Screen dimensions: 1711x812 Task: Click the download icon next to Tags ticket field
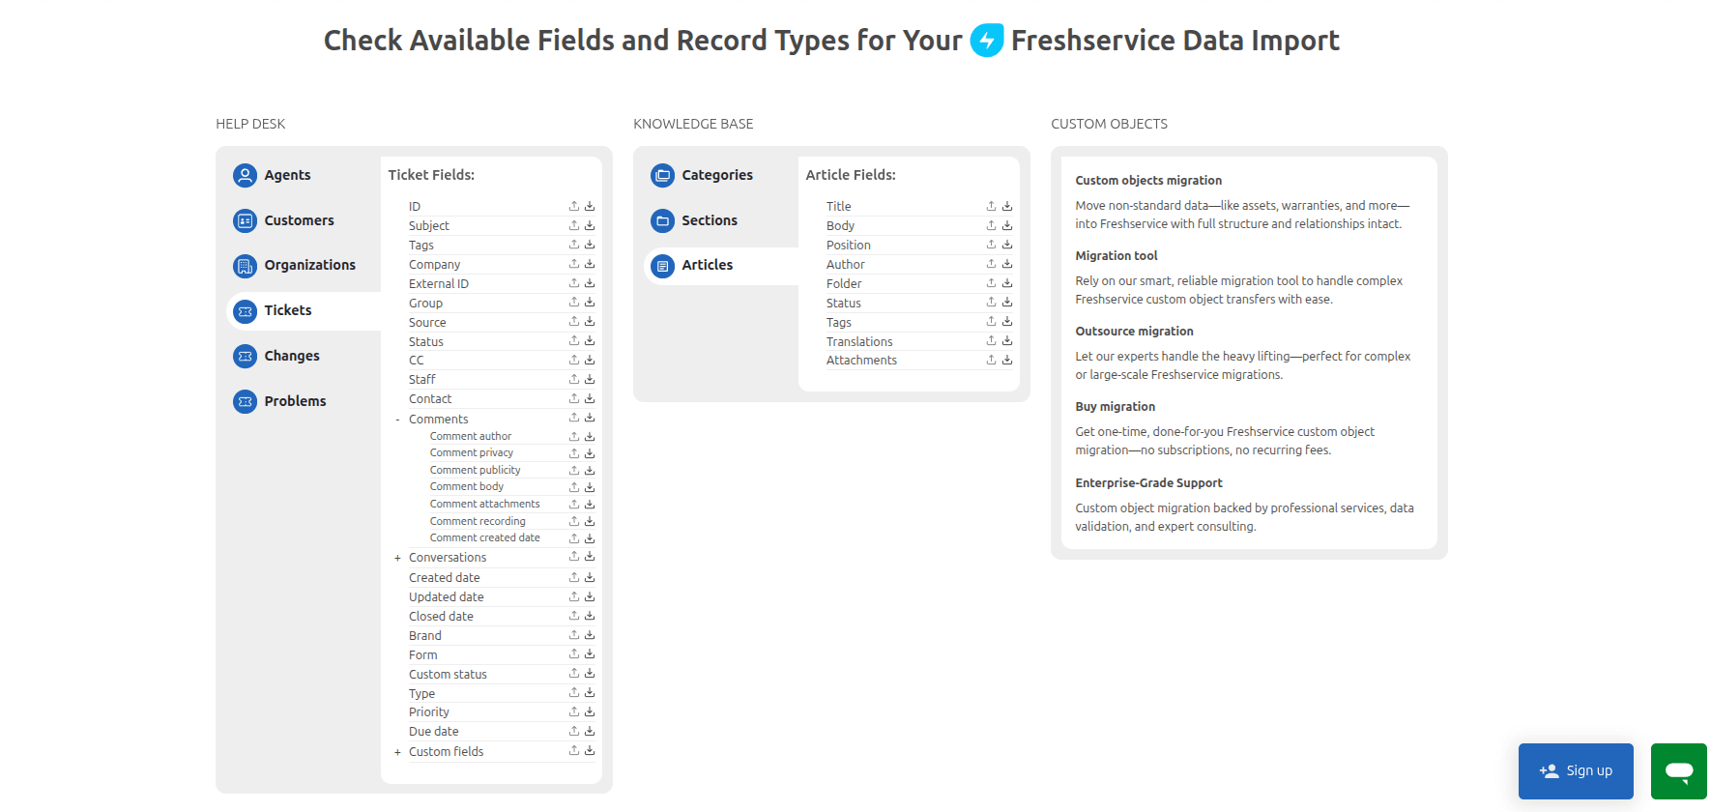click(x=589, y=244)
